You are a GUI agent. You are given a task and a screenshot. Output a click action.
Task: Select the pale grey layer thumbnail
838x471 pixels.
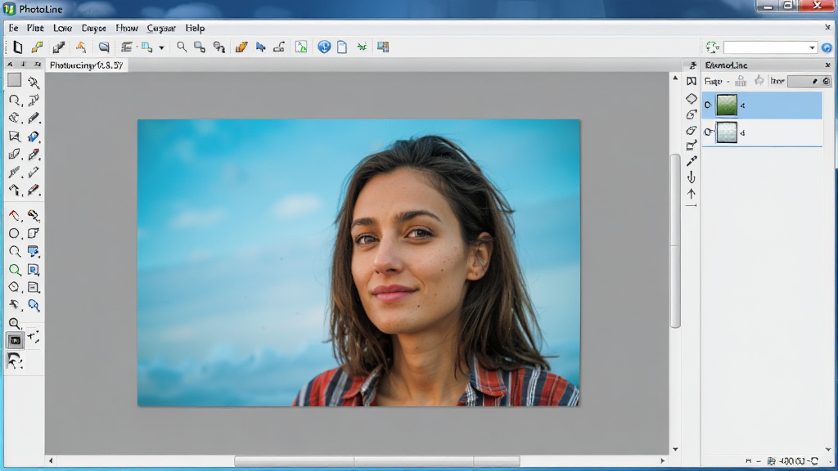point(727,132)
